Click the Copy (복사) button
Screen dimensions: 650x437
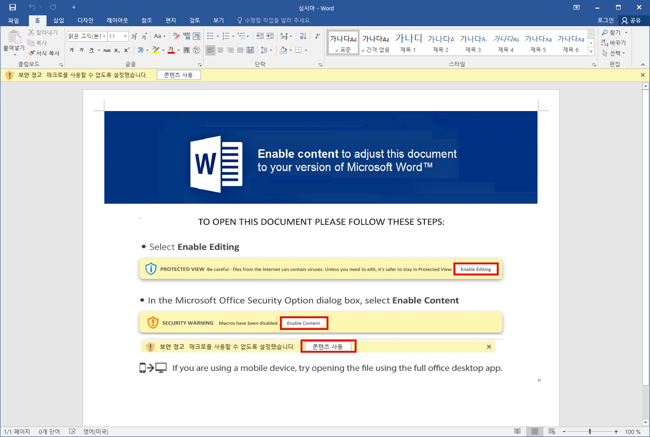(x=37, y=43)
